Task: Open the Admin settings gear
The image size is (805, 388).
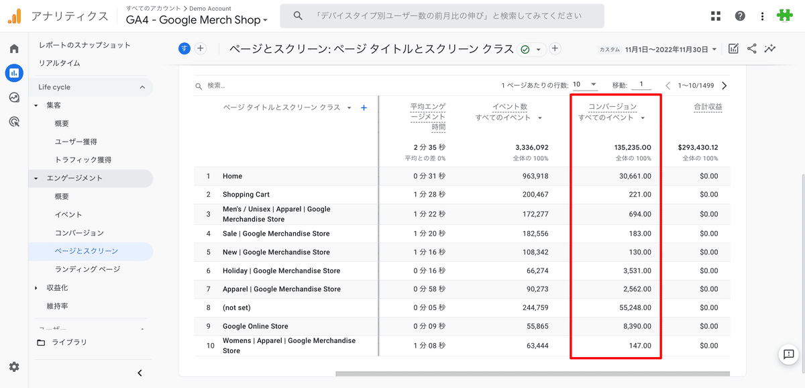Action: pos(14,367)
